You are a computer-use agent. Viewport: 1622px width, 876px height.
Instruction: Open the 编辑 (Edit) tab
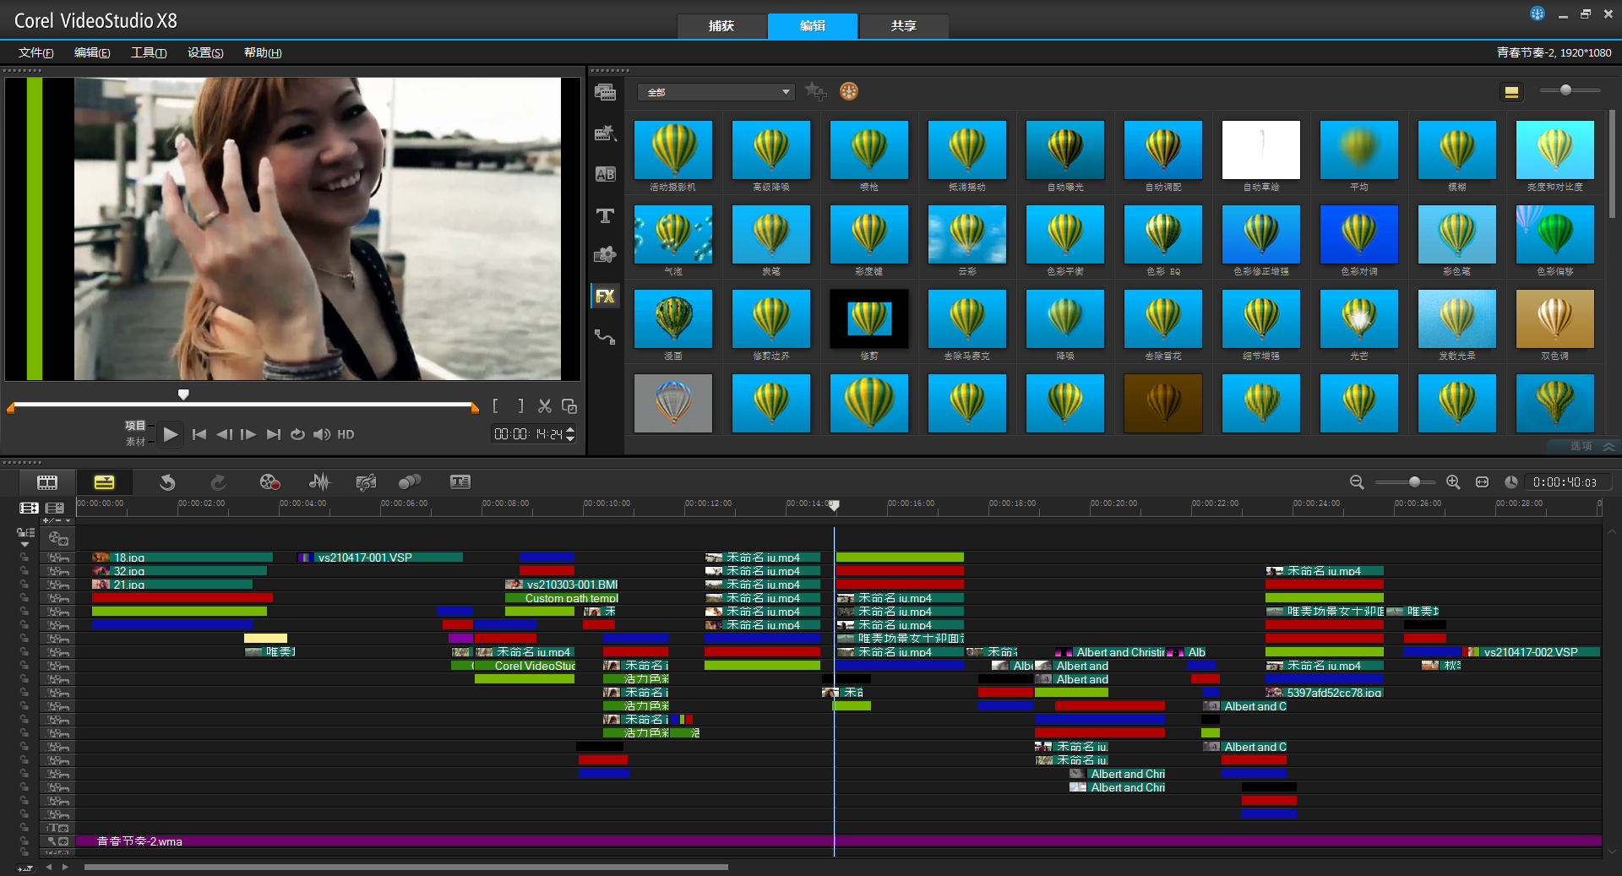pyautogui.click(x=813, y=26)
